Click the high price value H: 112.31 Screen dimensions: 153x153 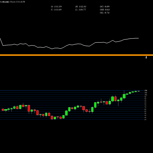pos(81,7)
